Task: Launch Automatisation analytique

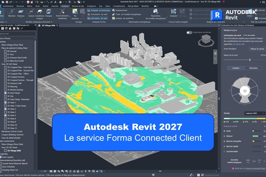Action: coord(62,14)
